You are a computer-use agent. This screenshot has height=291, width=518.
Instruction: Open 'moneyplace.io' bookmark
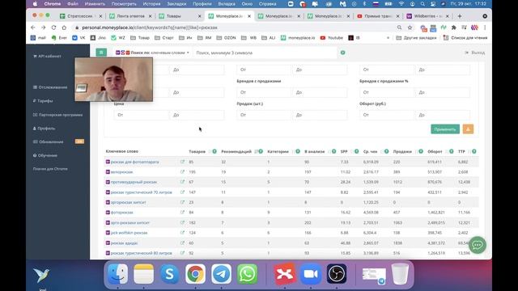point(298,38)
